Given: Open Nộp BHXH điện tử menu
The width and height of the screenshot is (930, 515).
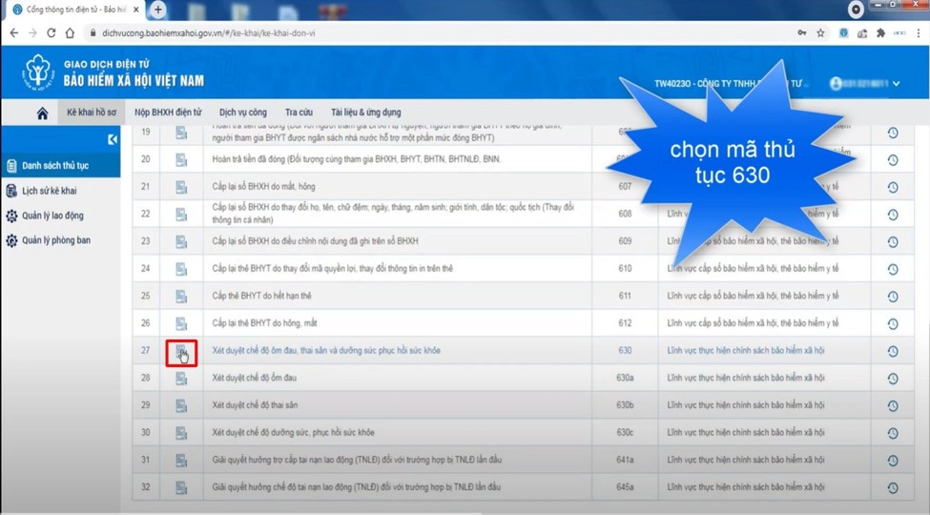Looking at the screenshot, I should point(168,113).
